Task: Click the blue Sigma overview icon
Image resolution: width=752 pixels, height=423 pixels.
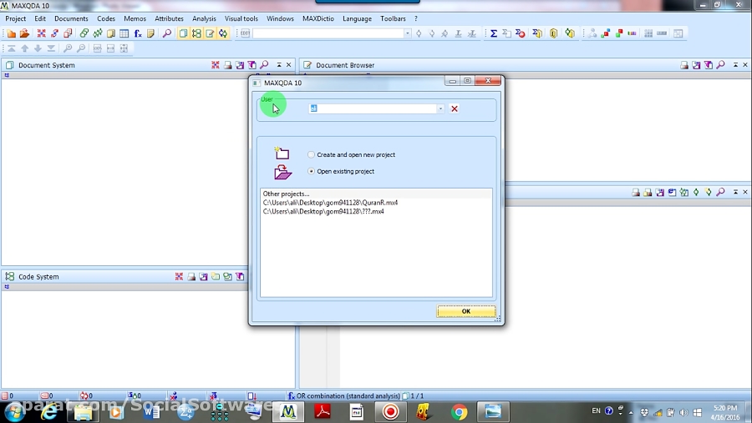Action: 494,33
